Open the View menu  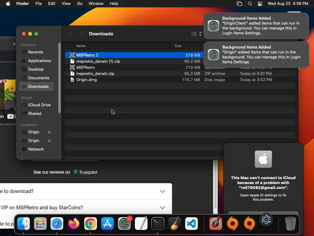coord(66,4)
